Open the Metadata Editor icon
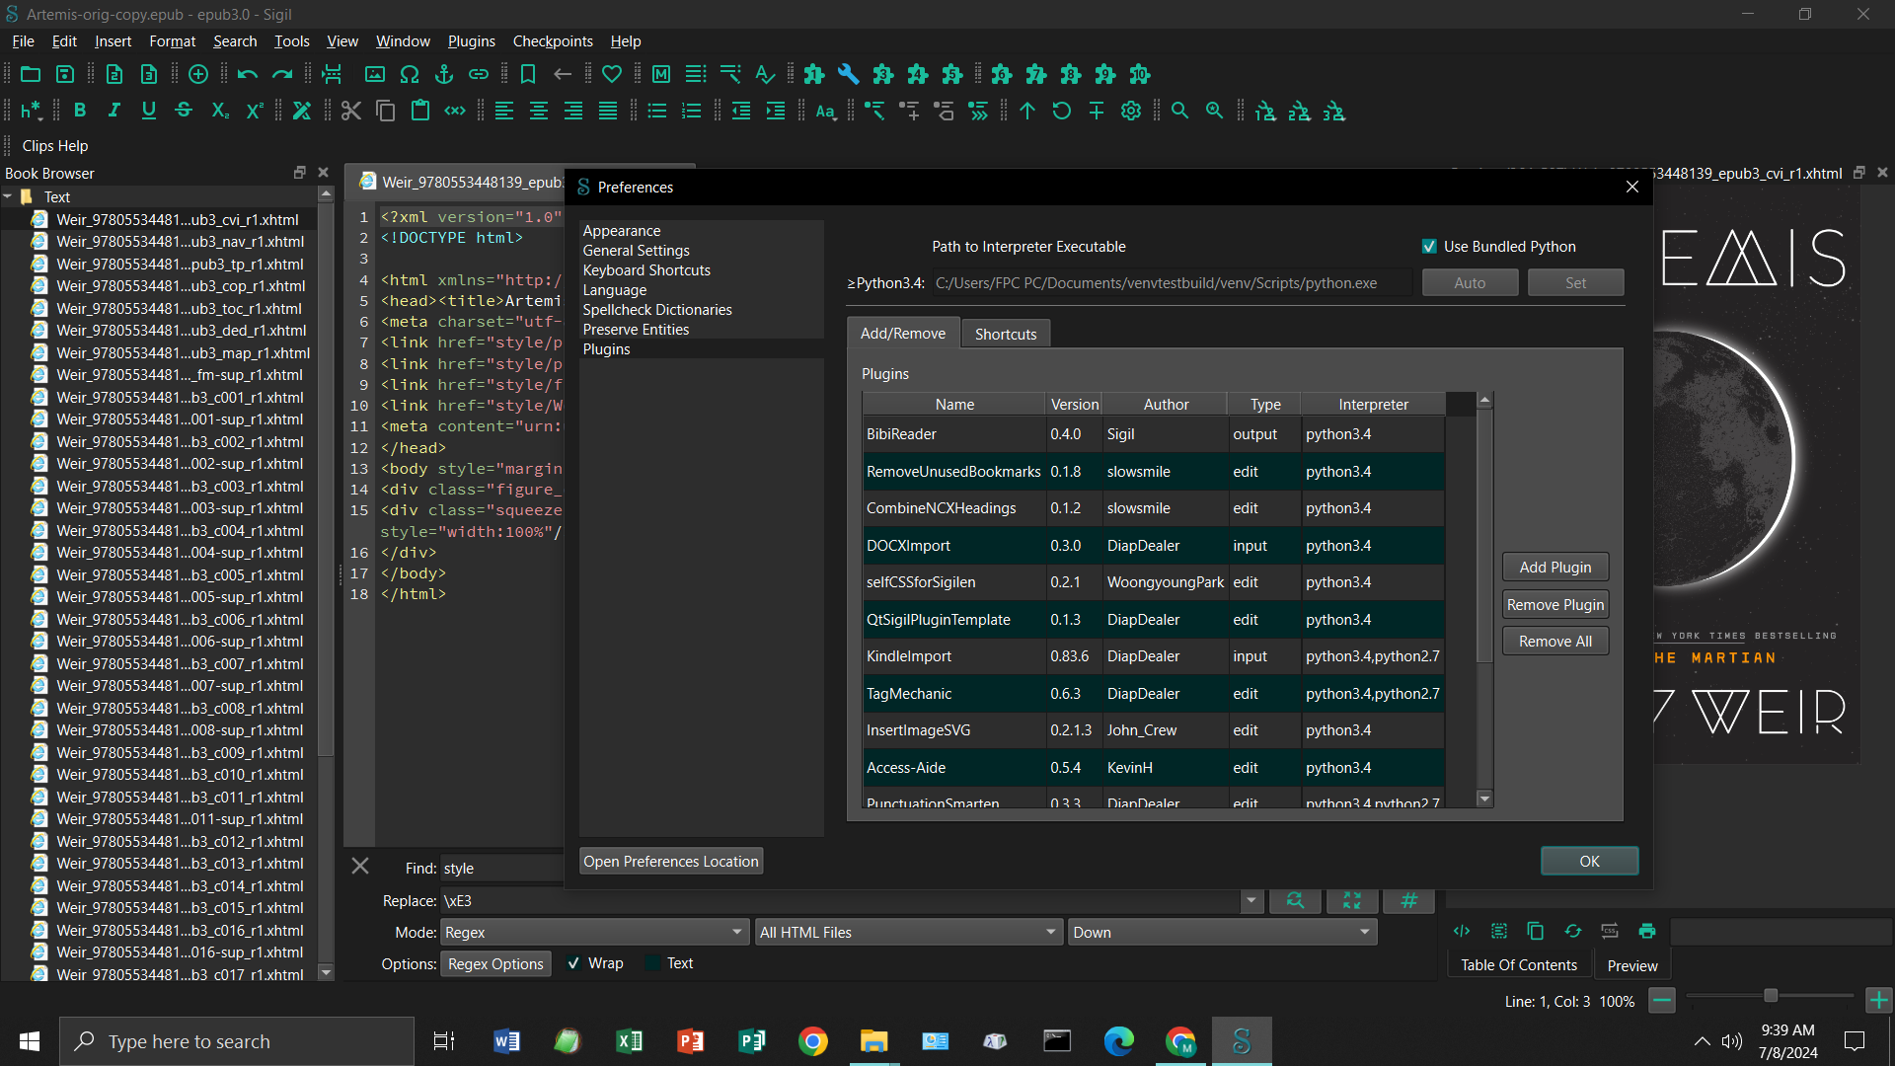 (661, 74)
